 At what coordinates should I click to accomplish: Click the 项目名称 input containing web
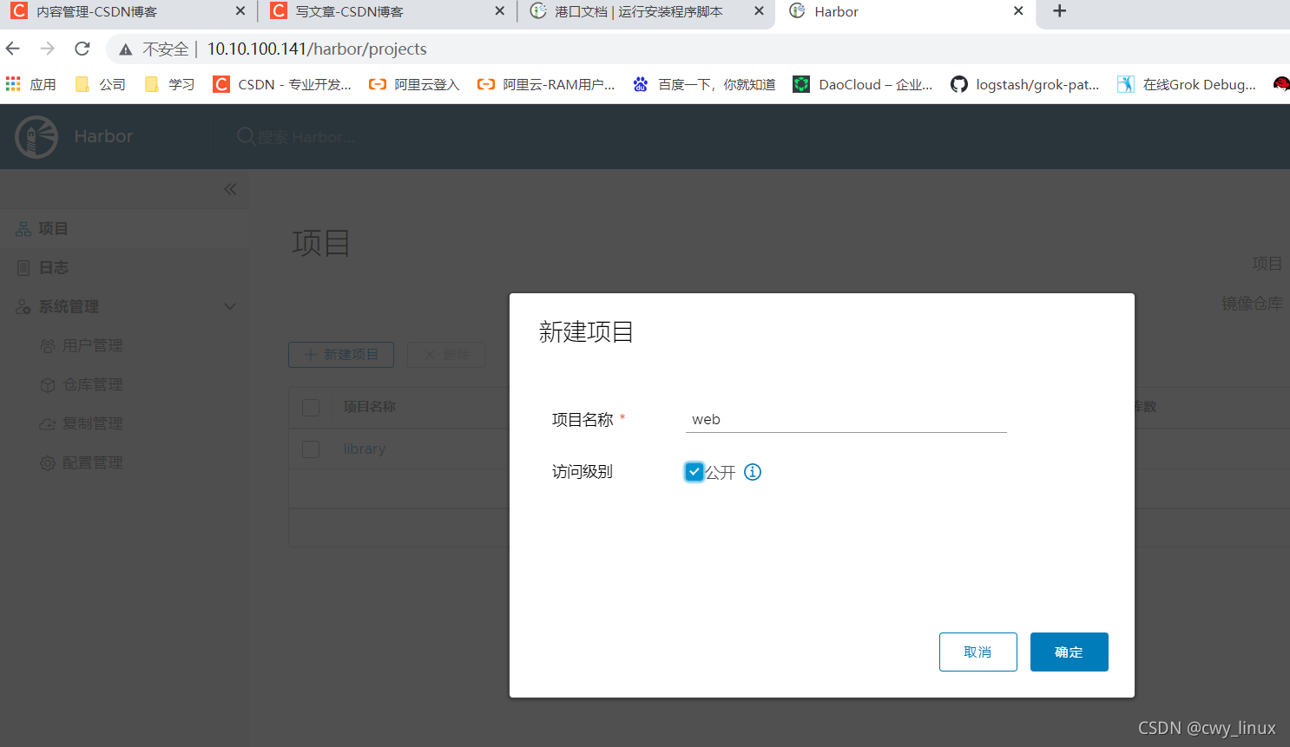click(846, 420)
